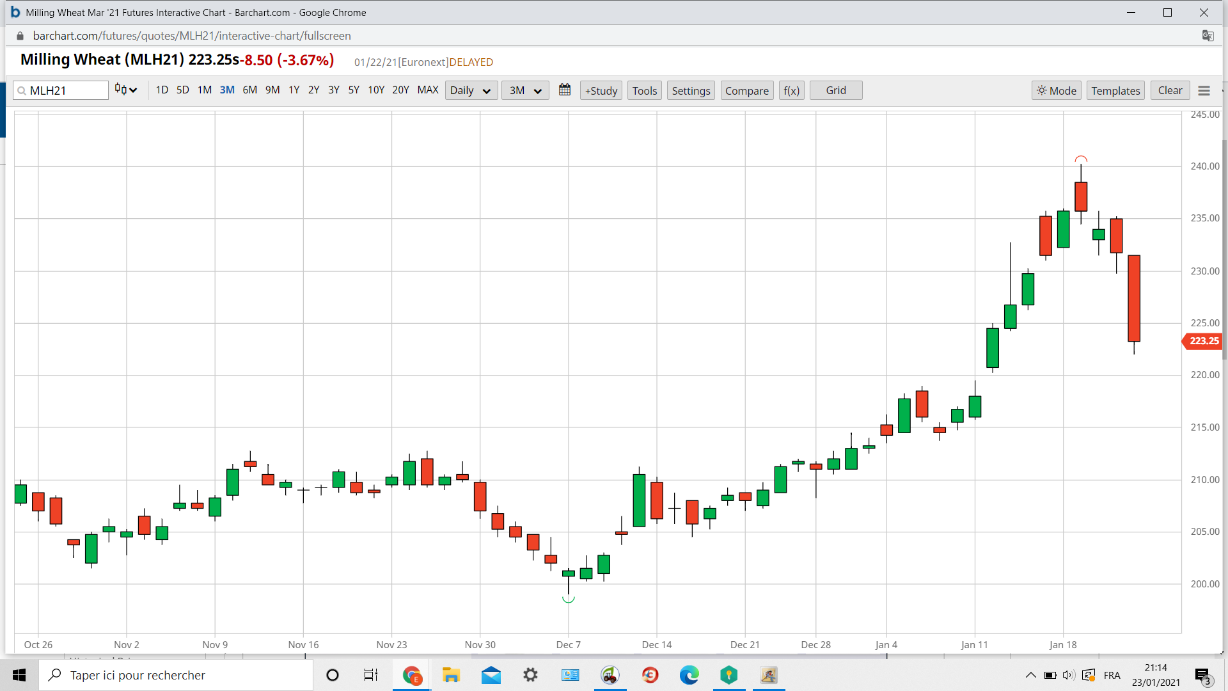Click the site lock icon
Screen dimensions: 1228x691
[x=20, y=36]
